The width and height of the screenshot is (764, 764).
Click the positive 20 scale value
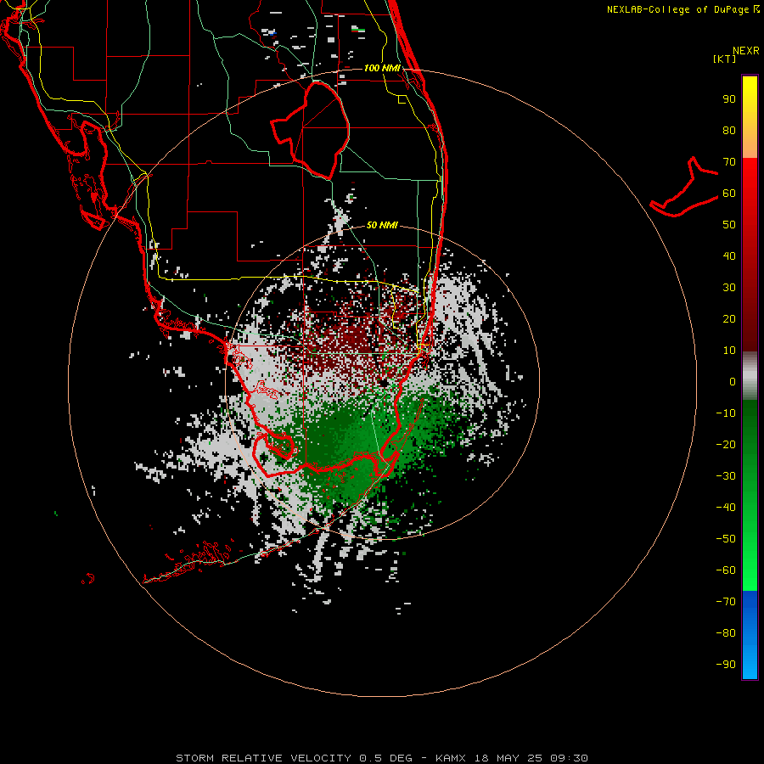click(729, 318)
